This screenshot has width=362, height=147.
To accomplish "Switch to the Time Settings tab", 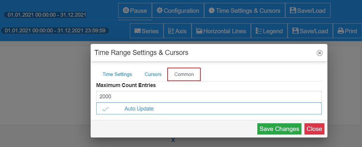I will (117, 74).
